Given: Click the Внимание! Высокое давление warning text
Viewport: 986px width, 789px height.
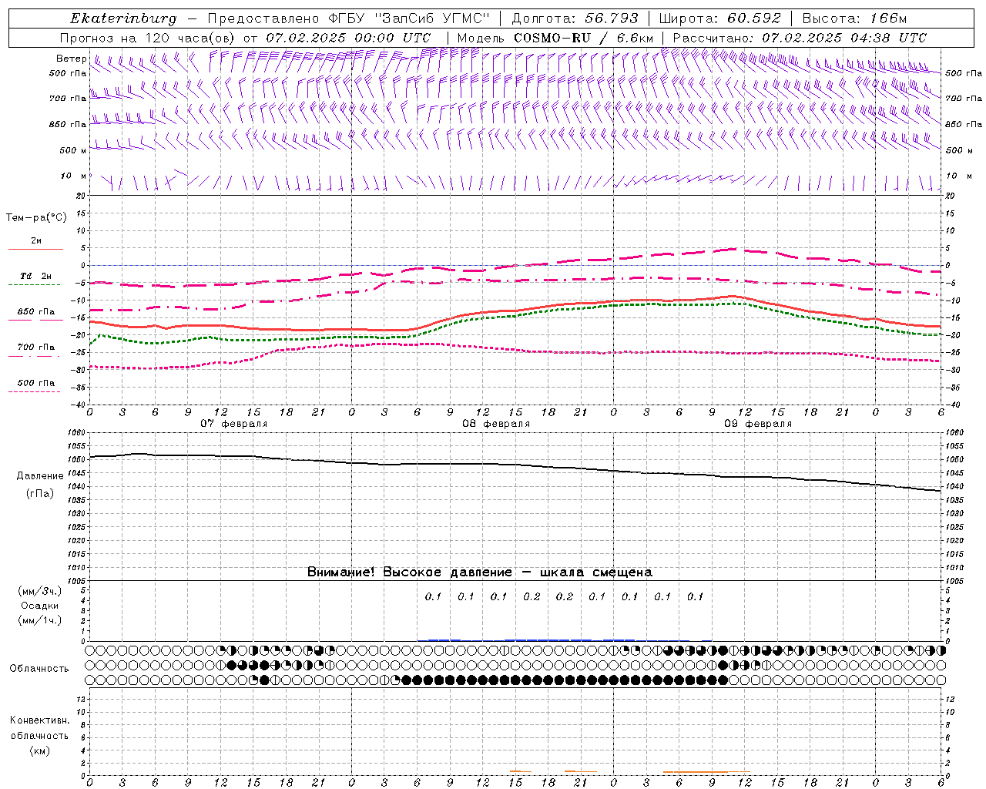Looking at the screenshot, I should (x=480, y=572).
